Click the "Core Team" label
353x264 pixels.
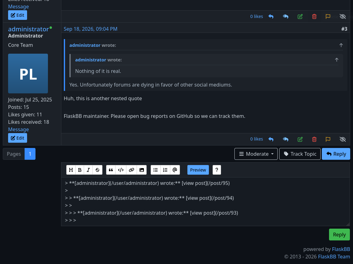[x=21, y=45]
